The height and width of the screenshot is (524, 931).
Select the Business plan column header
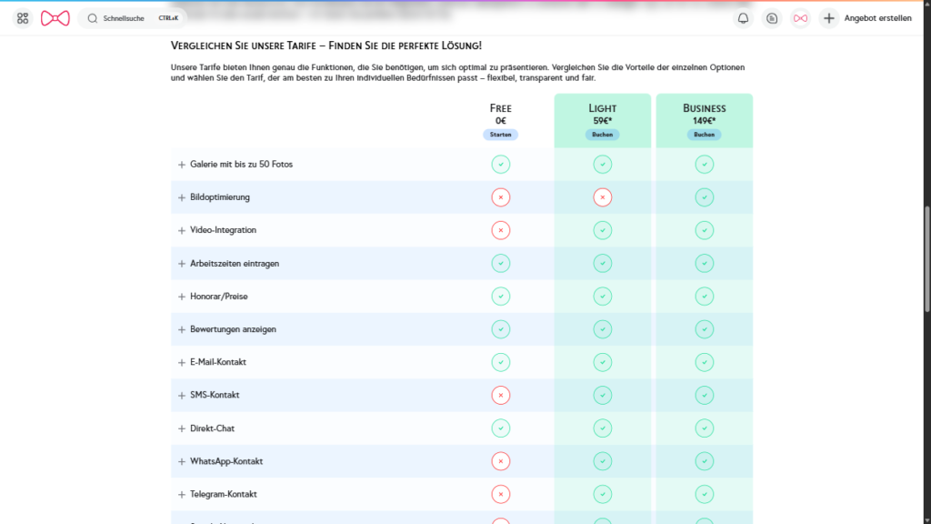tap(704, 108)
